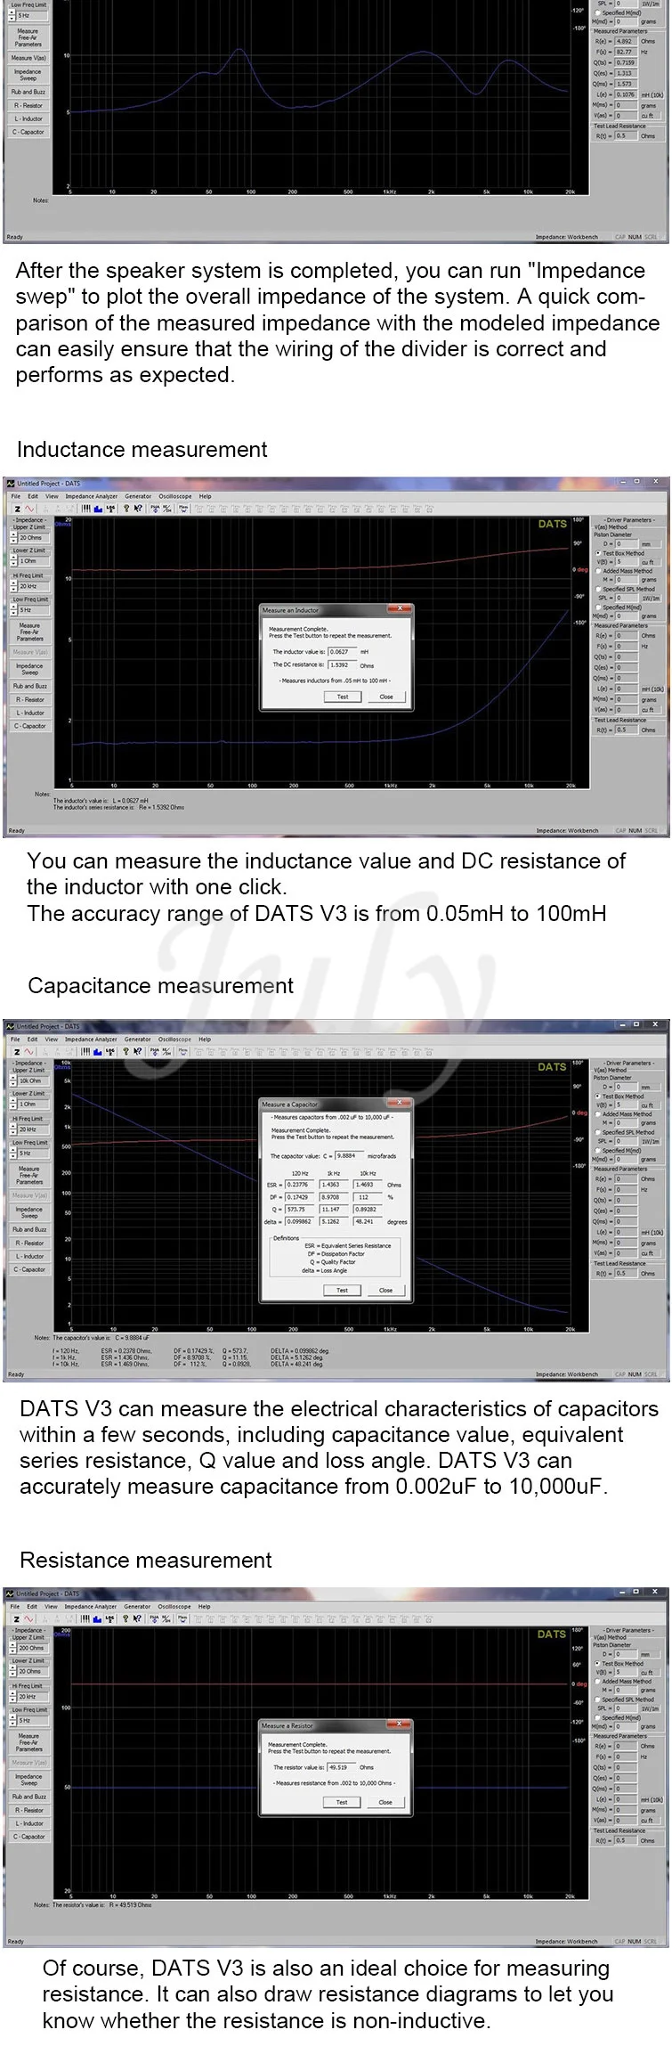Click Test in the Measure a Capacitor dialog
Viewport: 672px width, 2046px height.
[342, 1290]
